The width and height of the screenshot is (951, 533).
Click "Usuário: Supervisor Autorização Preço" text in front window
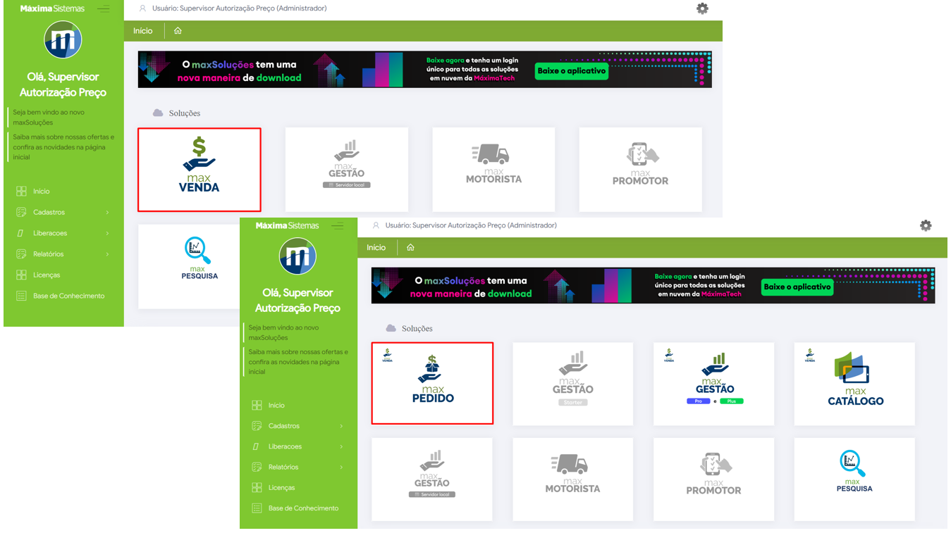[471, 225]
